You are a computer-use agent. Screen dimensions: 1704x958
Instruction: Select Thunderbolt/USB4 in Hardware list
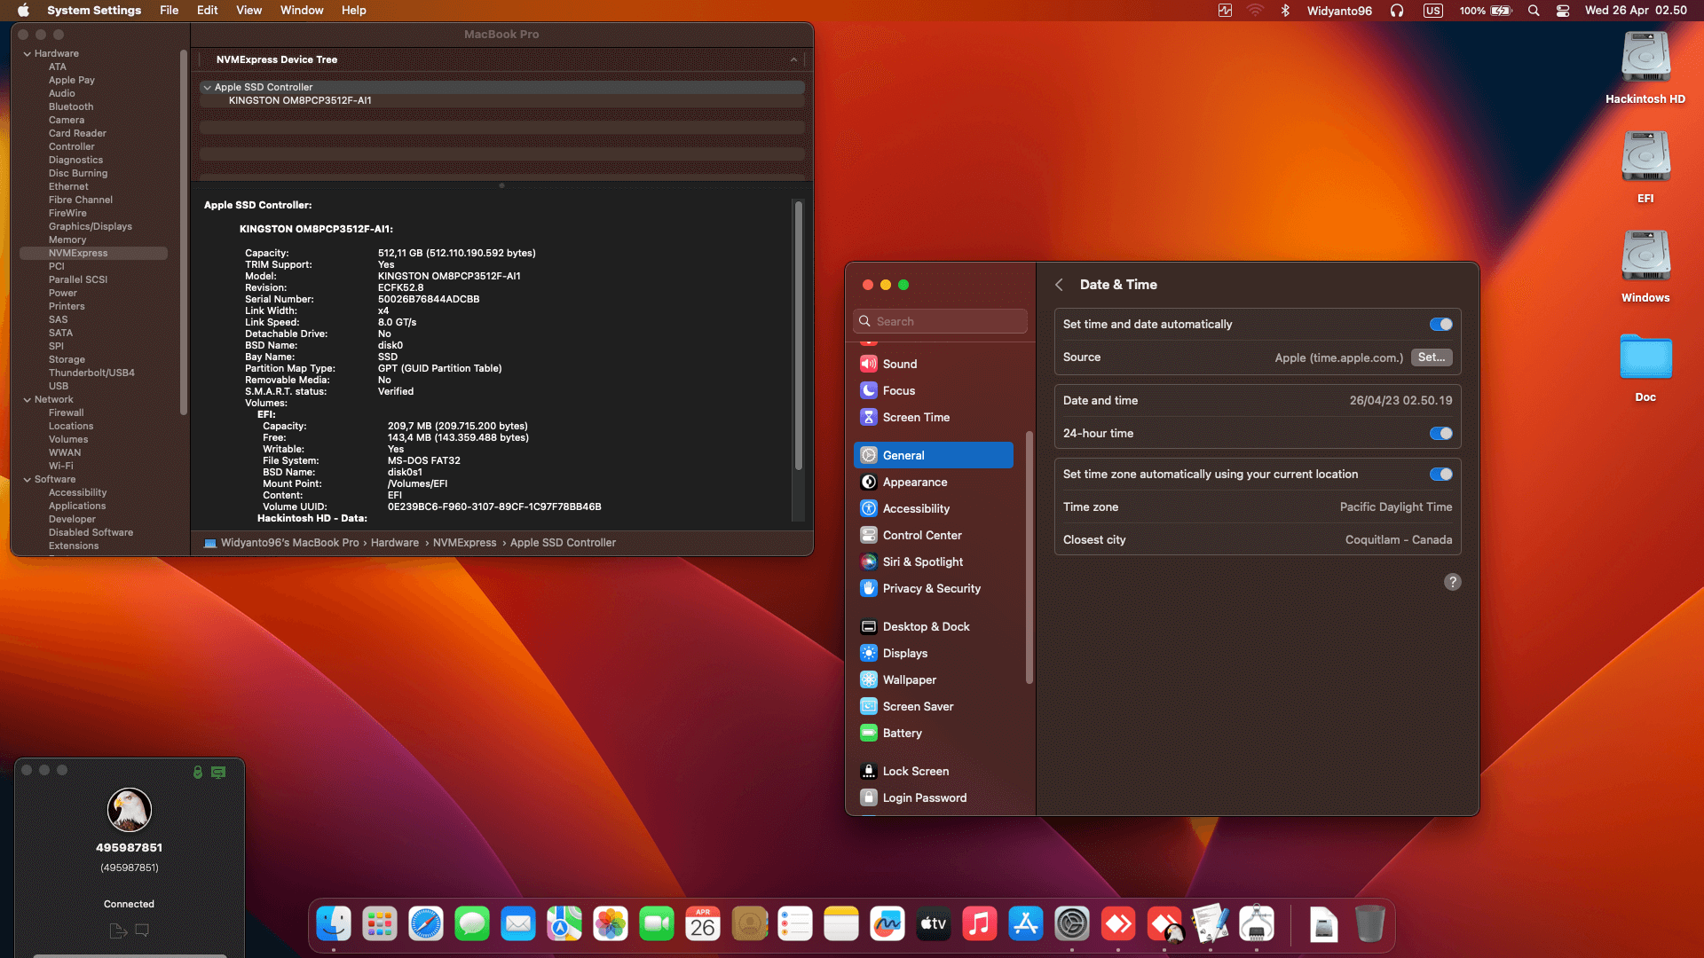(x=91, y=373)
